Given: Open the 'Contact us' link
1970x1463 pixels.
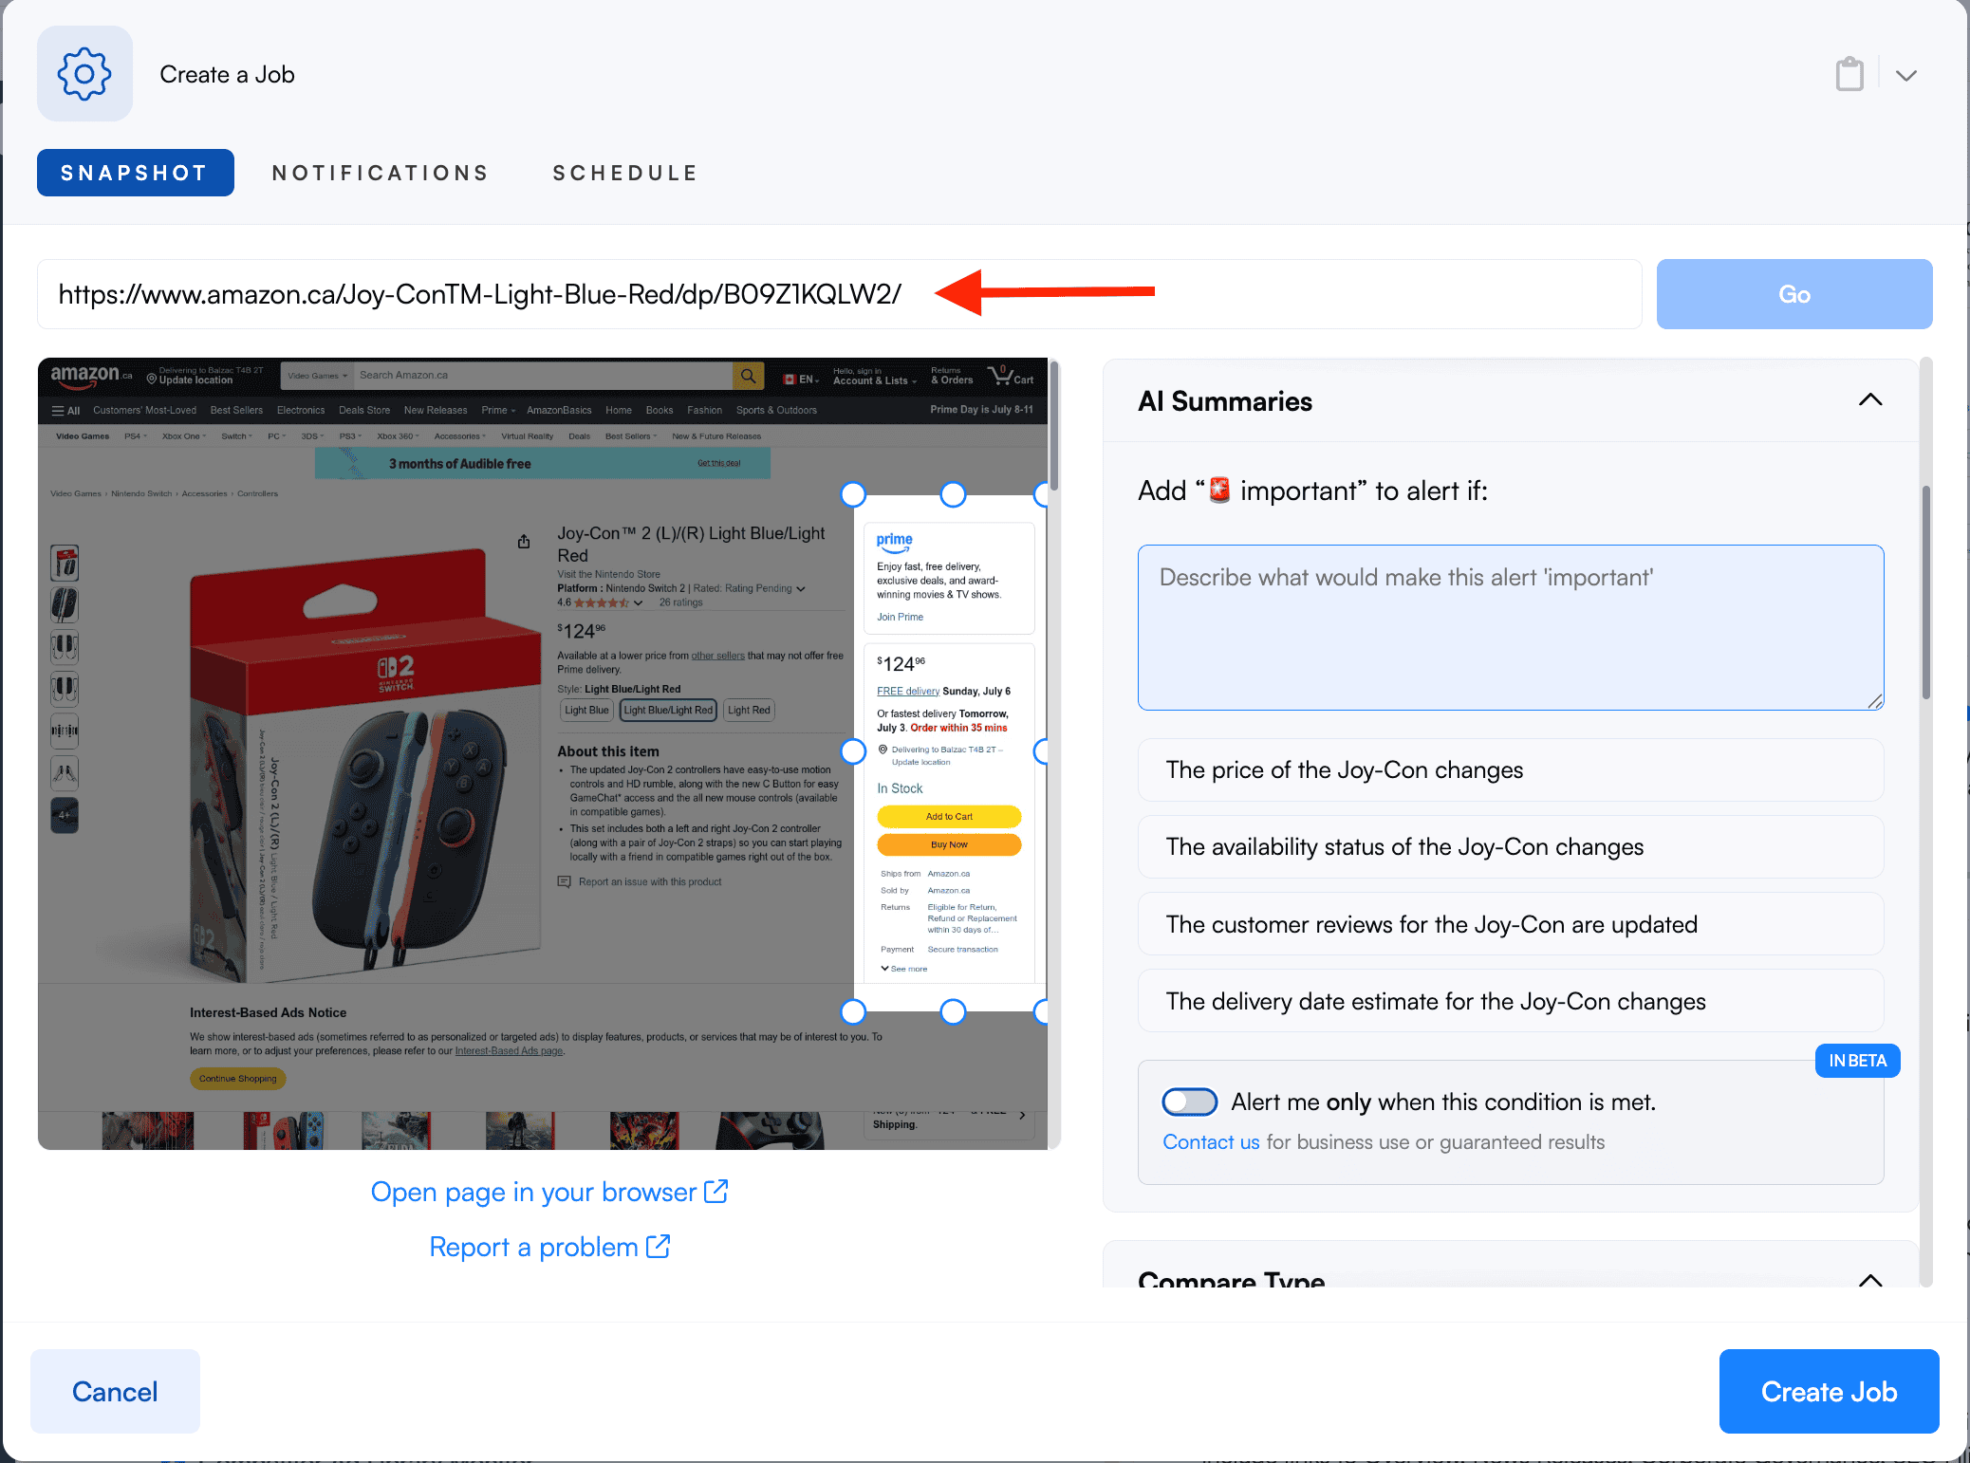Looking at the screenshot, I should click(1211, 1142).
